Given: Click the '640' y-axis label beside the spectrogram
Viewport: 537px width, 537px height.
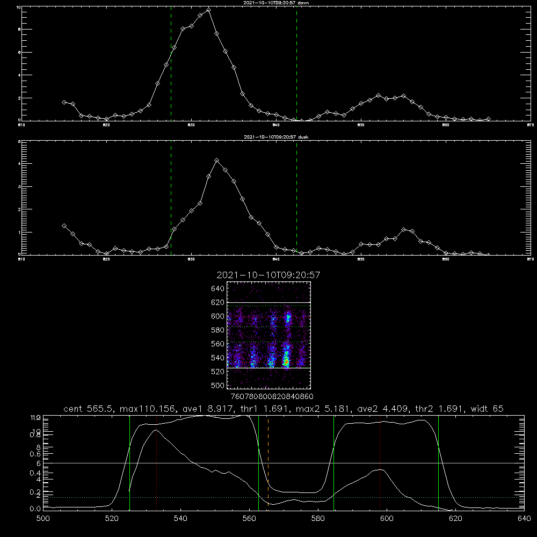Looking at the screenshot, I should [x=218, y=289].
